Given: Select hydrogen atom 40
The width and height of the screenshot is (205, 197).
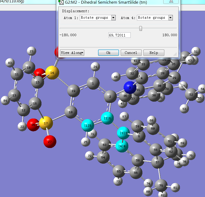Looking at the screenshot, I should [116, 77].
